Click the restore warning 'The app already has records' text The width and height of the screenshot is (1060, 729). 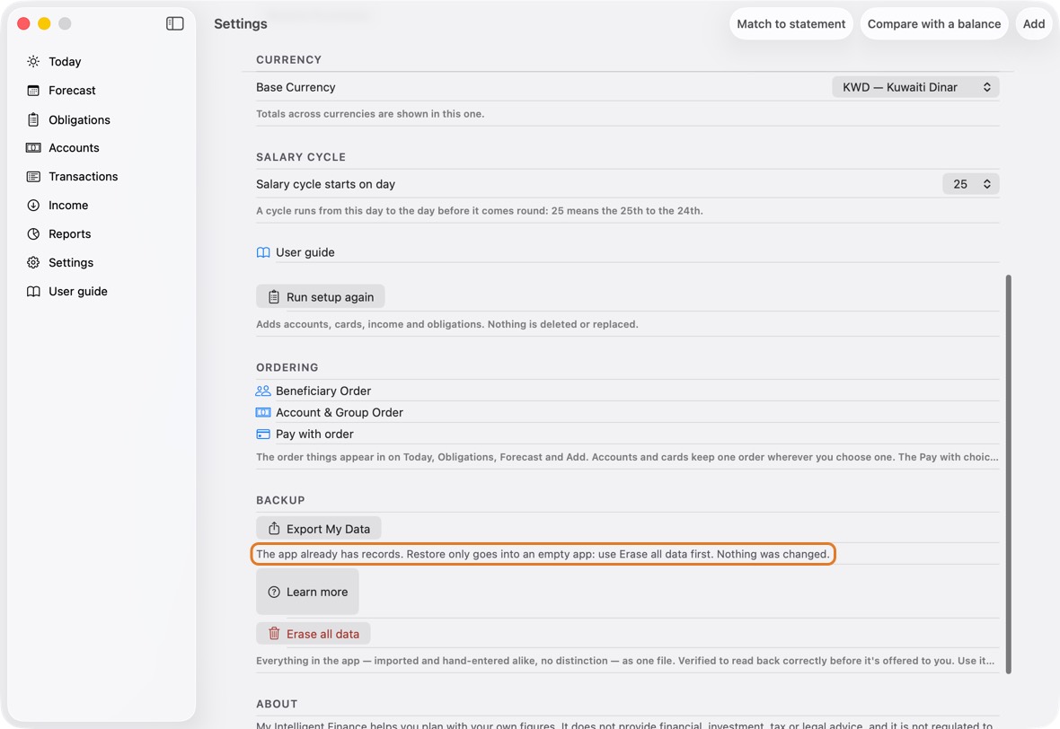pyautogui.click(x=543, y=554)
